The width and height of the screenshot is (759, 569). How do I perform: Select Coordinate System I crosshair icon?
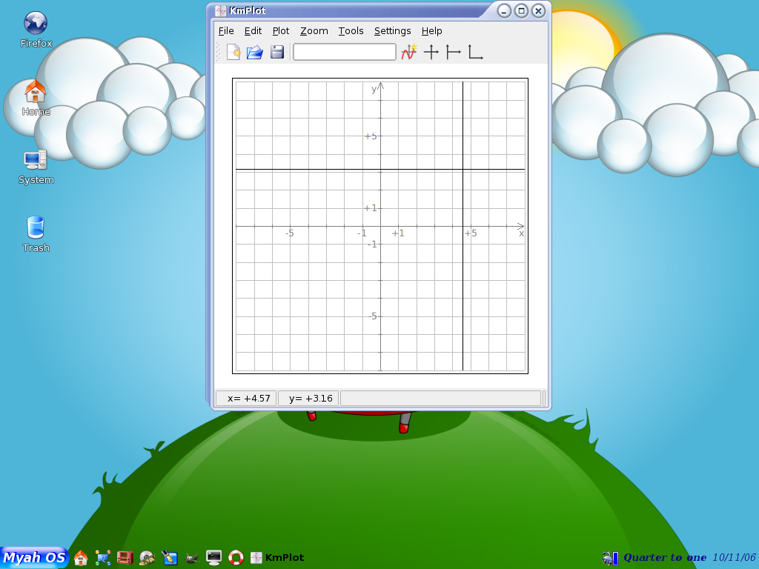[431, 53]
